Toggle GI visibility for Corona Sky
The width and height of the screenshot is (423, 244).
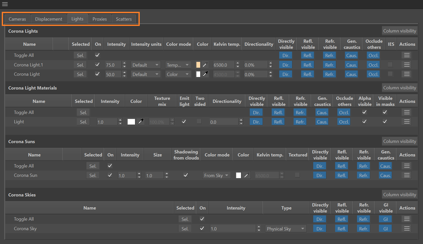point(385,229)
